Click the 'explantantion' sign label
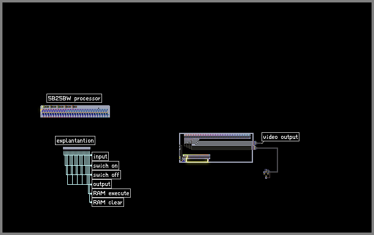Image resolution: width=374 pixels, height=235 pixels. click(75, 140)
